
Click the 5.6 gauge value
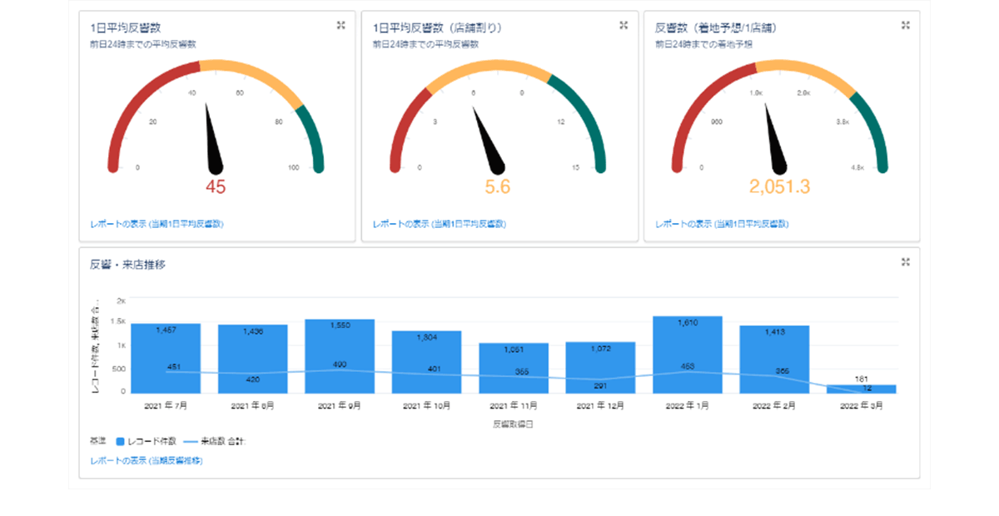tap(498, 187)
